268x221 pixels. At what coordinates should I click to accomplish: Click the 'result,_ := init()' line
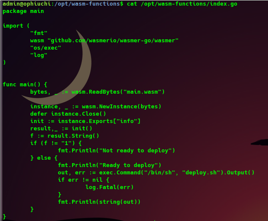(x=61, y=129)
